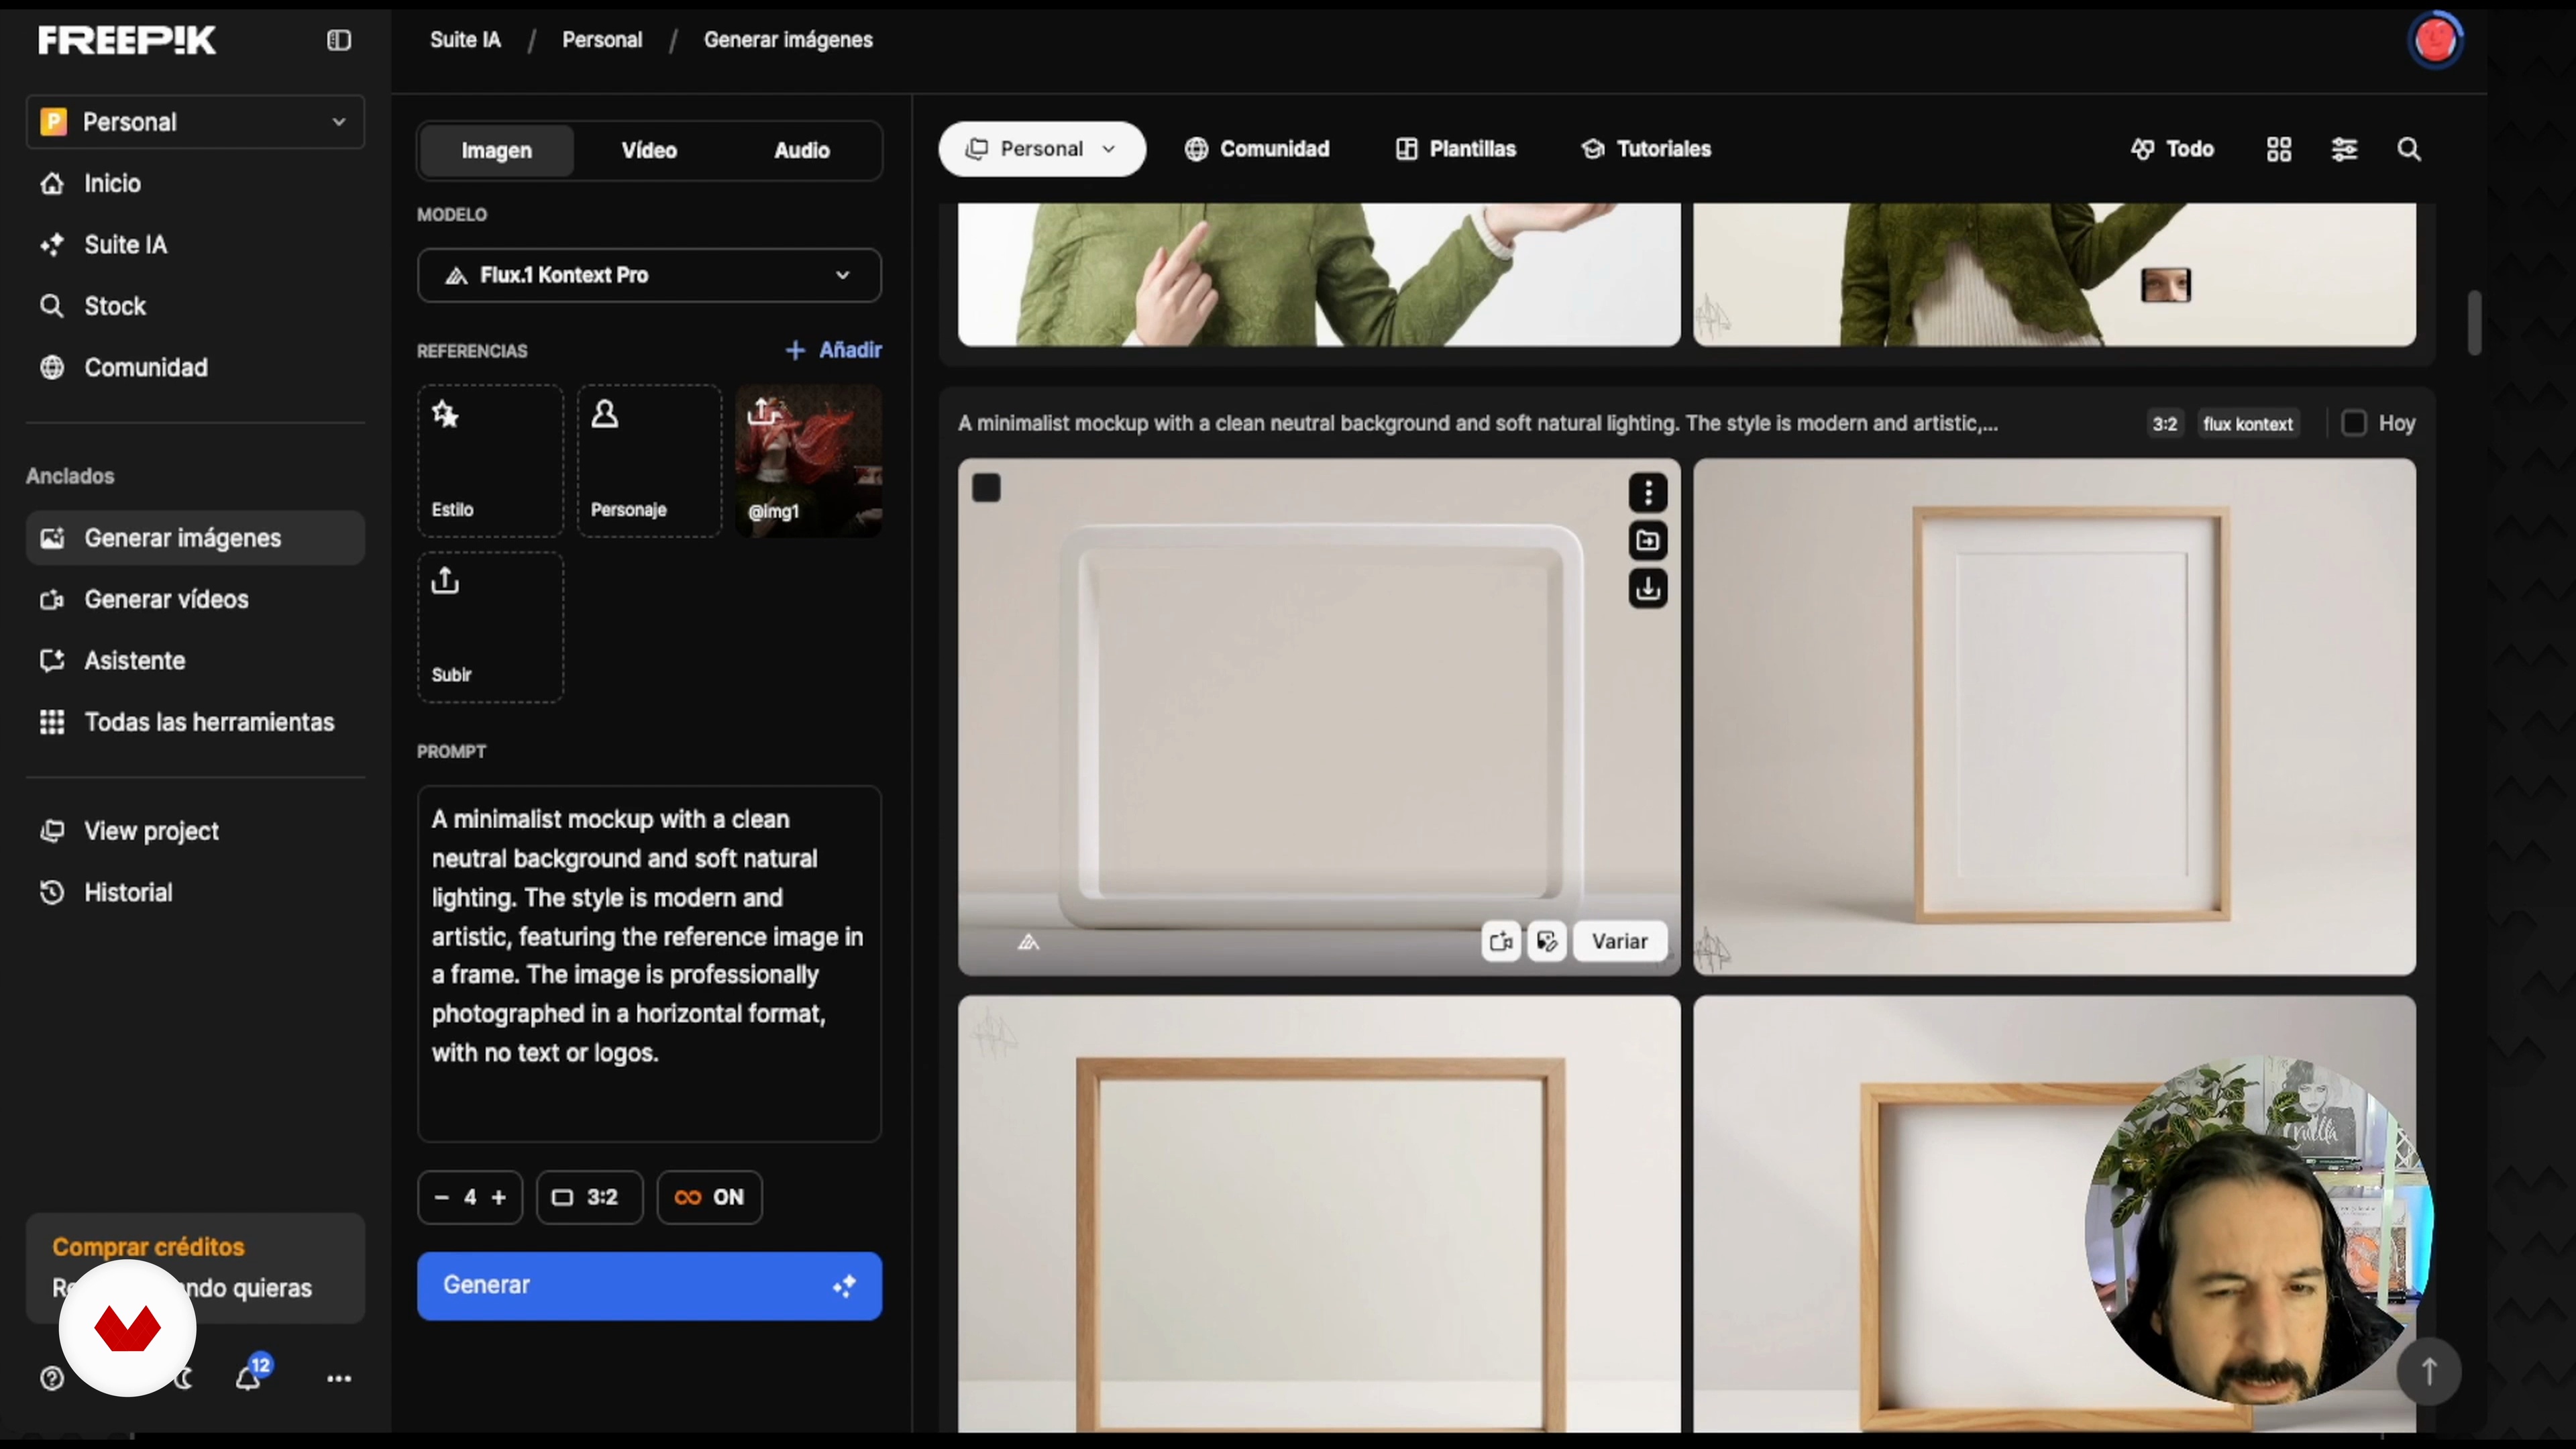The width and height of the screenshot is (2576, 1449).
Task: Open the Todo type filter
Action: 2172,149
